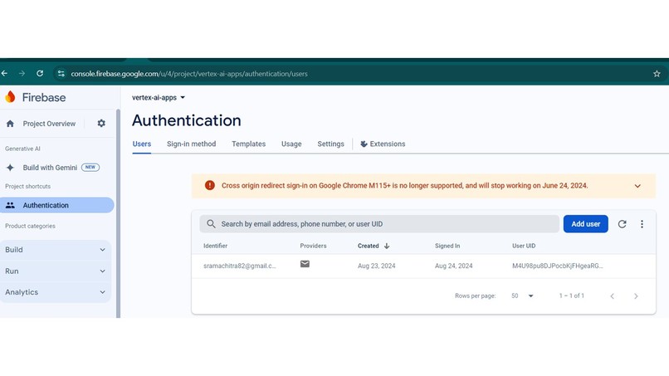Select Authentication in the sidebar
The height and width of the screenshot is (376, 669).
[57, 205]
